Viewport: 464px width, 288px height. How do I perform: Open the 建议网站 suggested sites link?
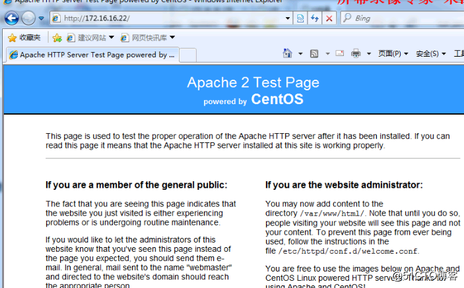[86, 38]
